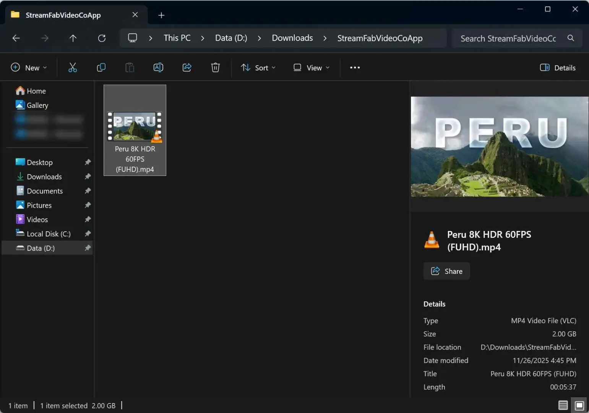Click StreamFabVideoCoApp breadcrumb
Image resolution: width=589 pixels, height=413 pixels.
(380, 38)
